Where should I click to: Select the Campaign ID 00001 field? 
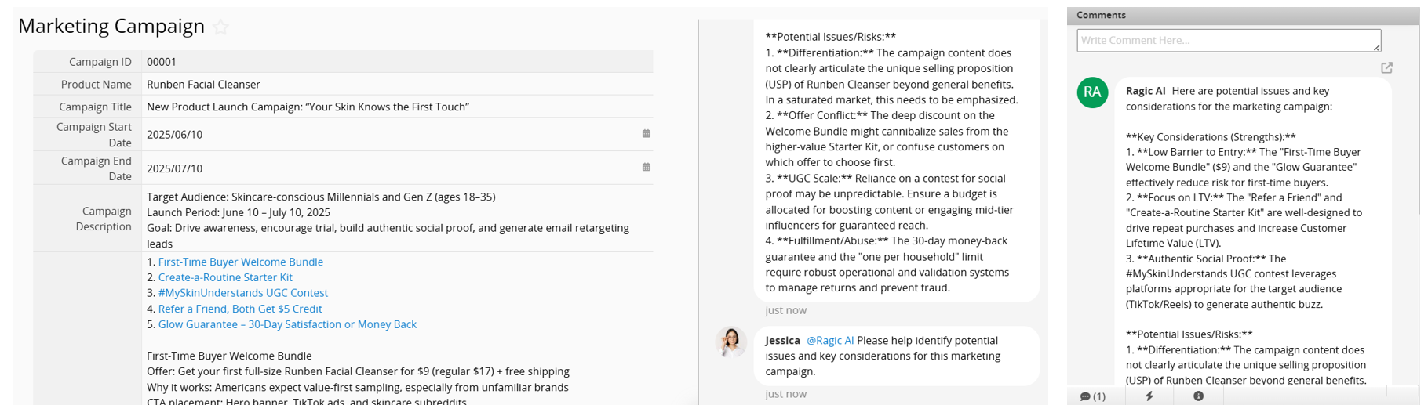point(162,62)
